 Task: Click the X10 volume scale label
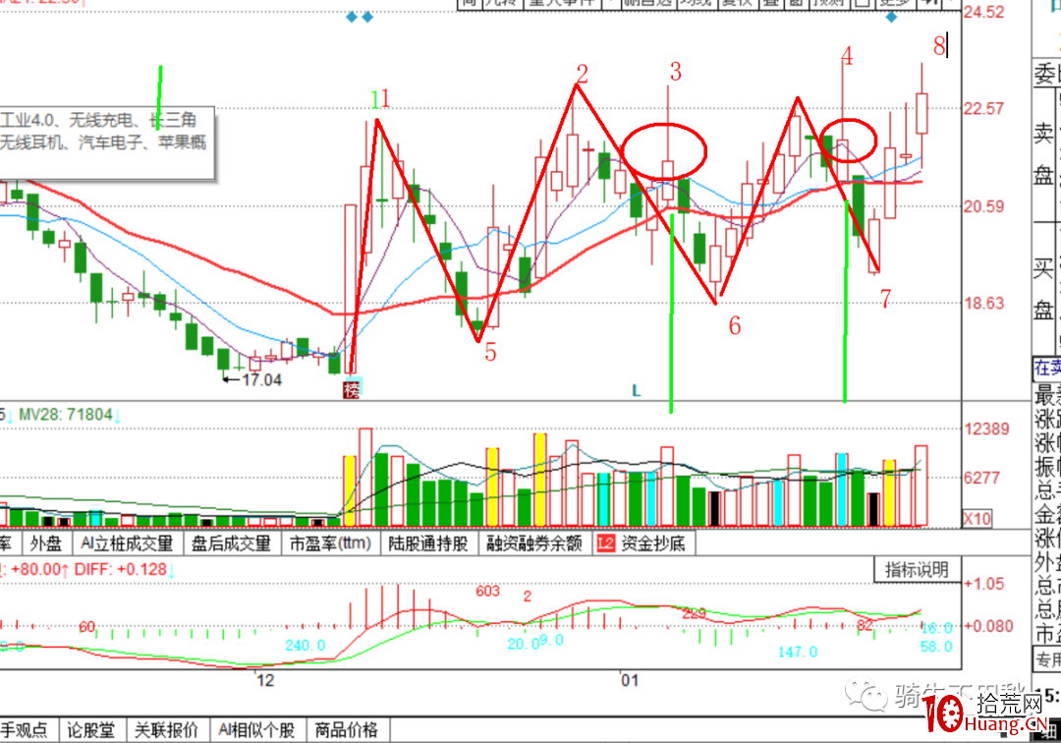point(977,519)
